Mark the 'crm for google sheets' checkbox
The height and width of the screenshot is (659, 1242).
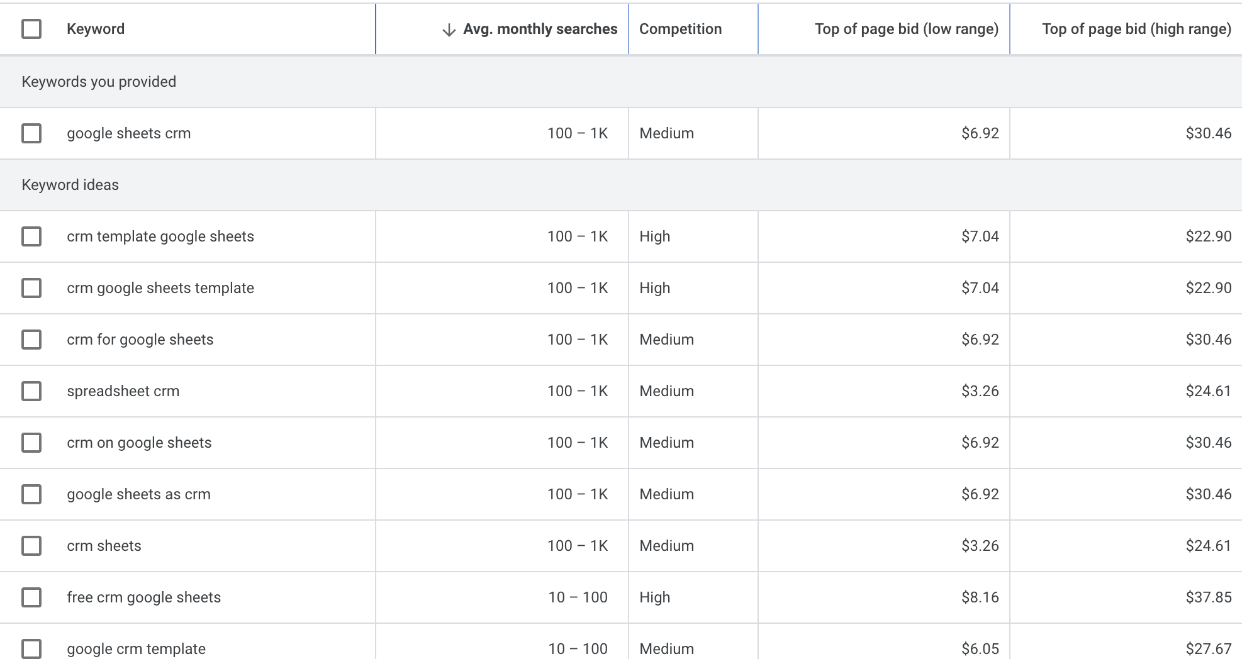31,340
